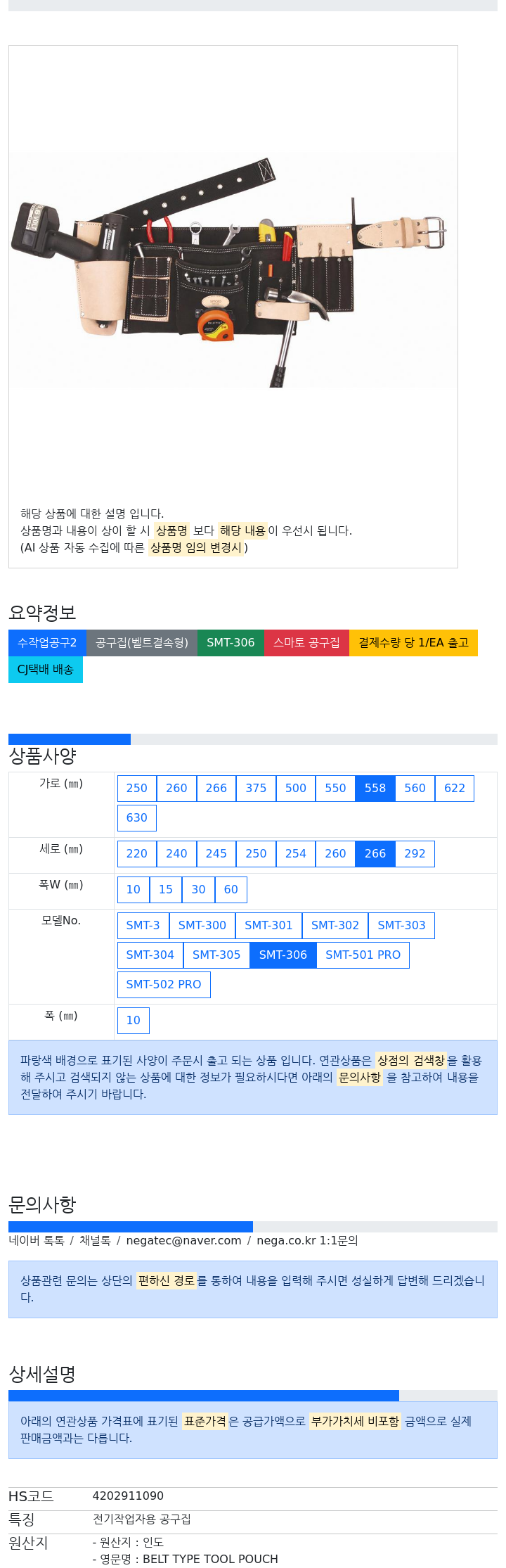The height and width of the screenshot is (1568, 506).
Task: Open the 공구집(벨트결속형) tag
Action: point(142,643)
